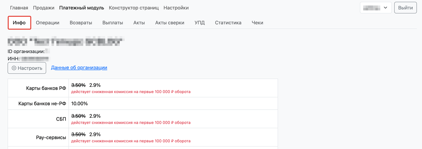Click the Карты банков РФ row label
The width and height of the screenshot is (422, 149).
click(x=46, y=88)
